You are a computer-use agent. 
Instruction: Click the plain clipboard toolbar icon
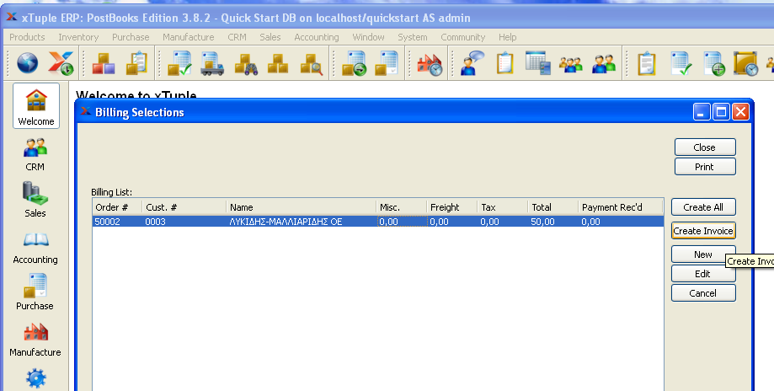click(x=646, y=64)
